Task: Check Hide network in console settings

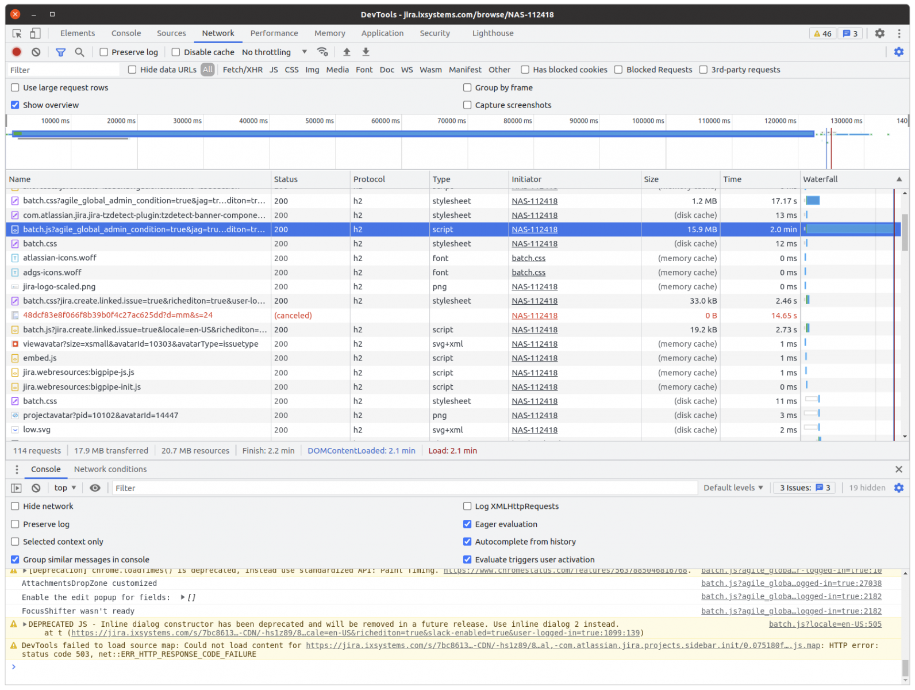Action: click(15, 506)
